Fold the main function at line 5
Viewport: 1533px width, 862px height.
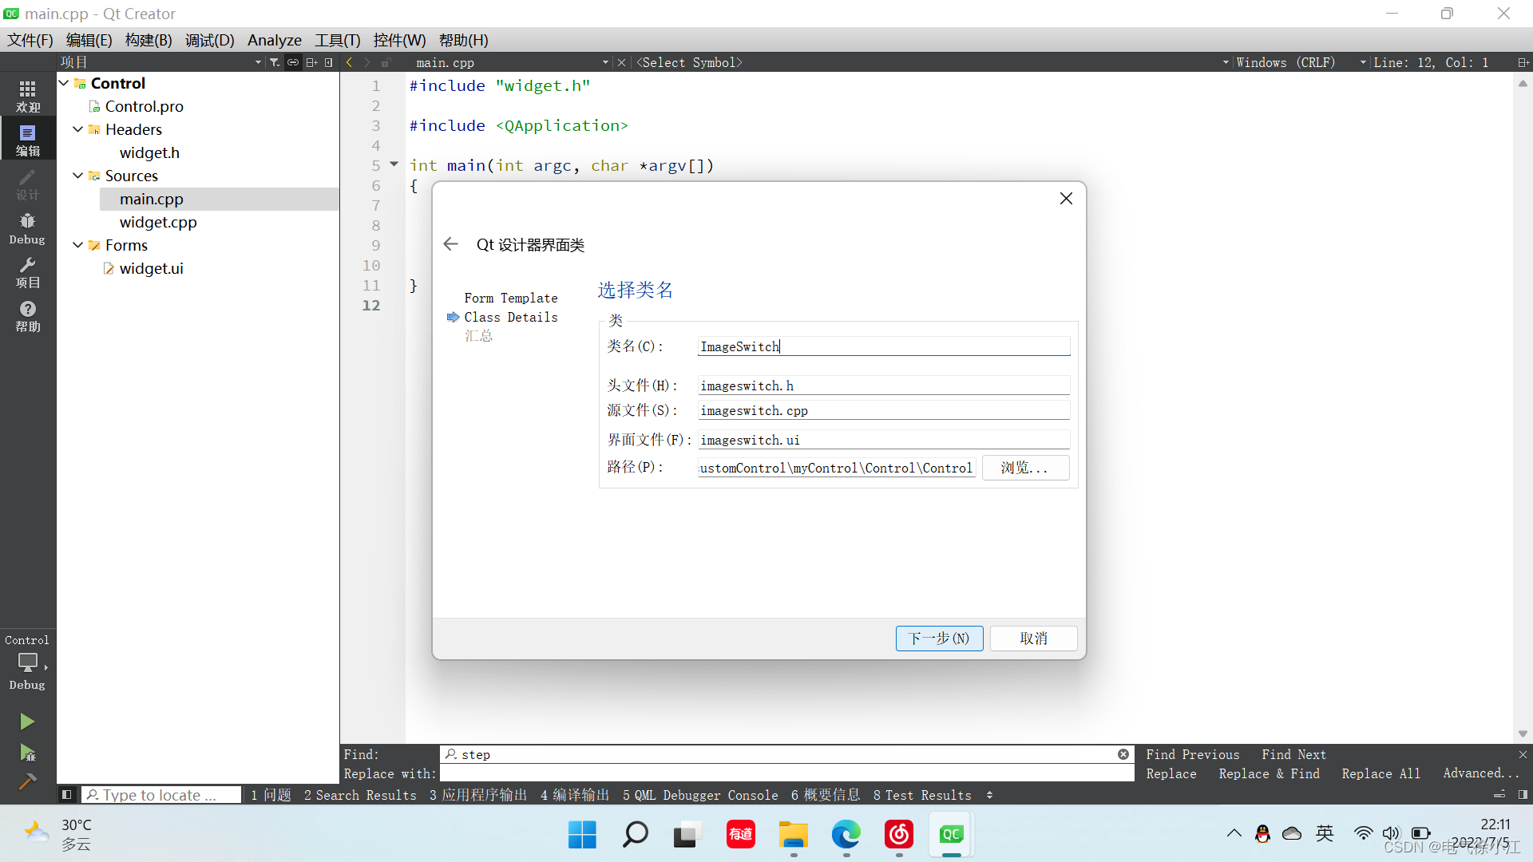click(394, 164)
